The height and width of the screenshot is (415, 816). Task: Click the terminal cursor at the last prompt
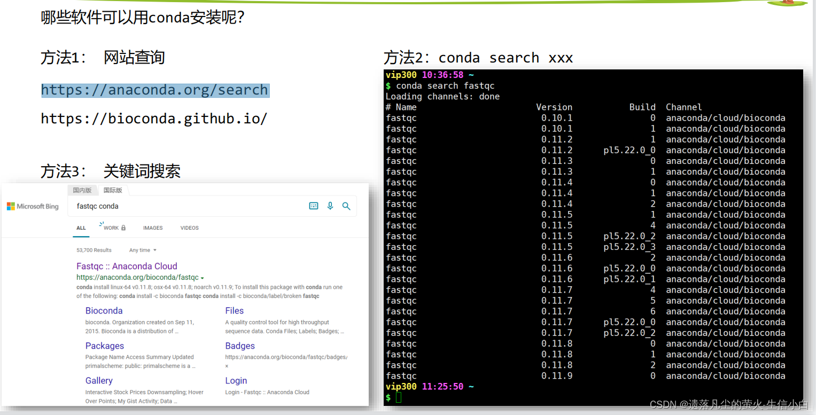399,397
